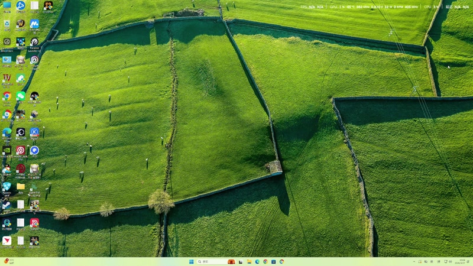Open Task View from the taskbar
Image resolution: width=473 pixels, height=266 pixels.
point(241,262)
